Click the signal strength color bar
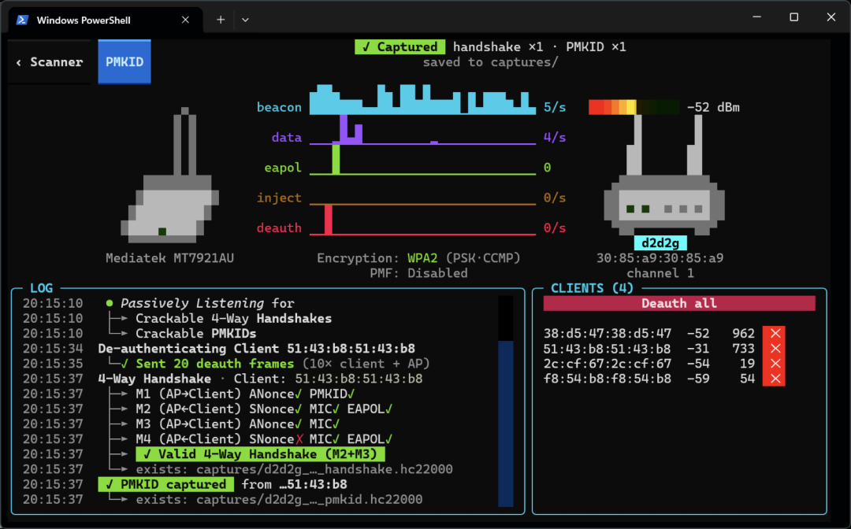This screenshot has width=851, height=529. (x=634, y=107)
